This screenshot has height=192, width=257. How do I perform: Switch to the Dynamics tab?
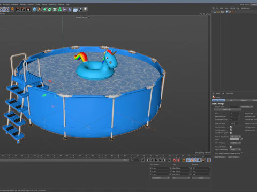[244, 100]
